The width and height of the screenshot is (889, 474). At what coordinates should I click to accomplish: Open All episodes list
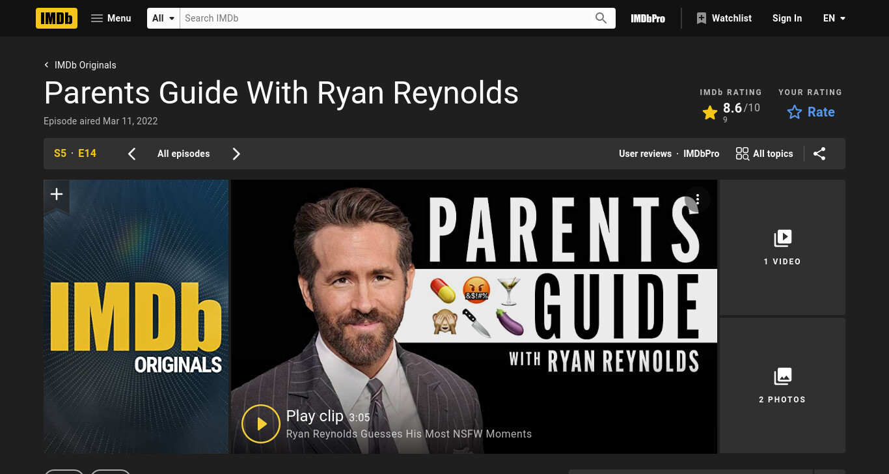pyautogui.click(x=184, y=154)
